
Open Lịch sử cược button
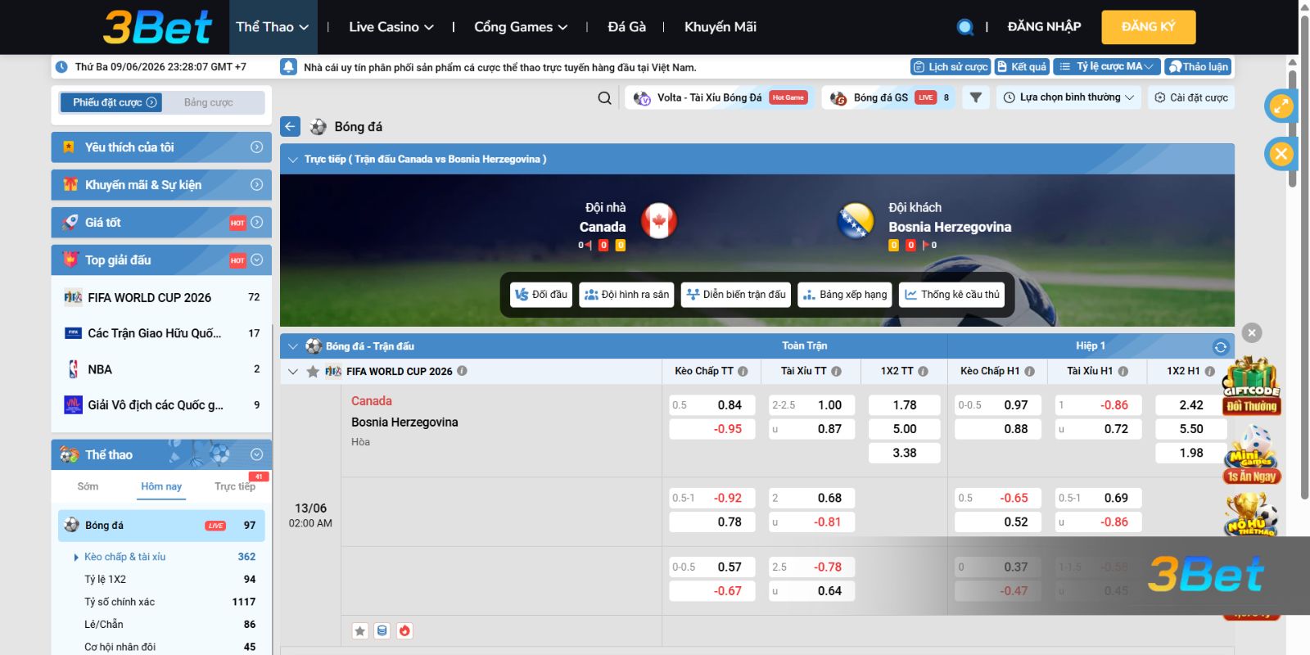click(x=951, y=66)
